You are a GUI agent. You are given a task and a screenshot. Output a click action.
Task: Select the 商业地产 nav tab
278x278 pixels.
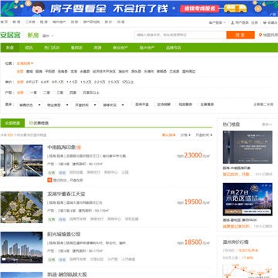click(120, 48)
